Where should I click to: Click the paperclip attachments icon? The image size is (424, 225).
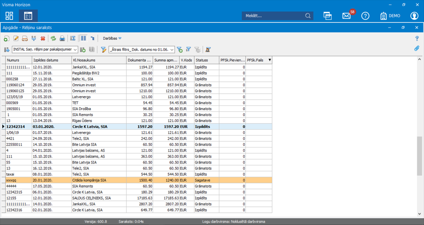click(417, 49)
